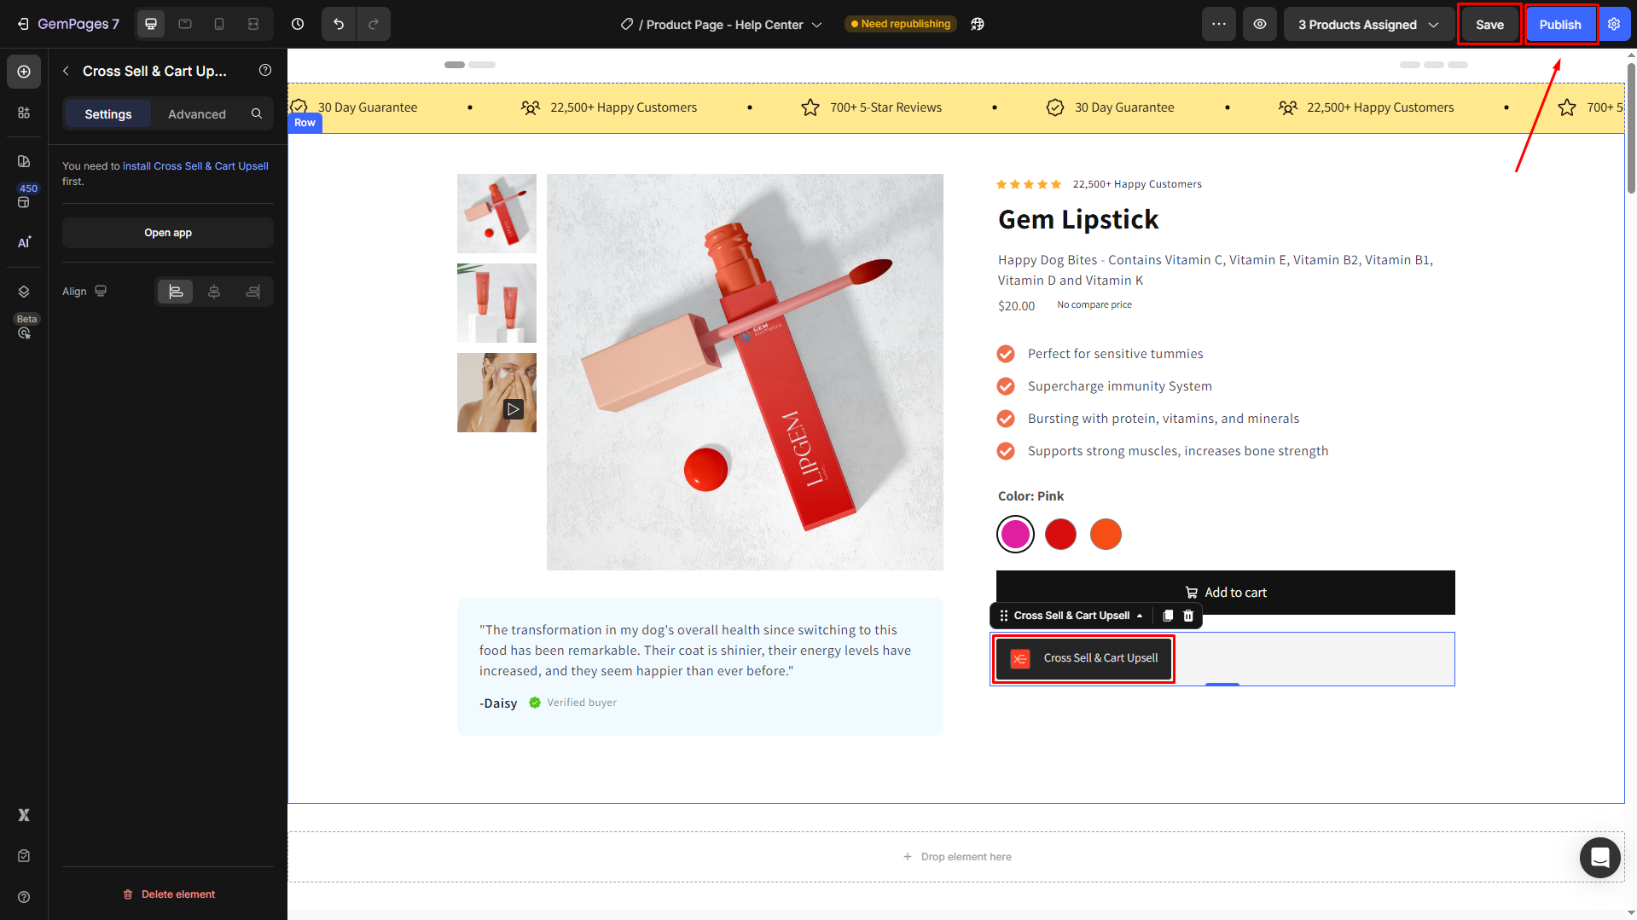
Task: Open the version history clock icon
Action: [298, 24]
